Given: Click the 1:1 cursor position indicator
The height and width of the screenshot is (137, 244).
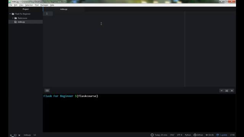Looking at the screenshot, I should click(35, 135).
